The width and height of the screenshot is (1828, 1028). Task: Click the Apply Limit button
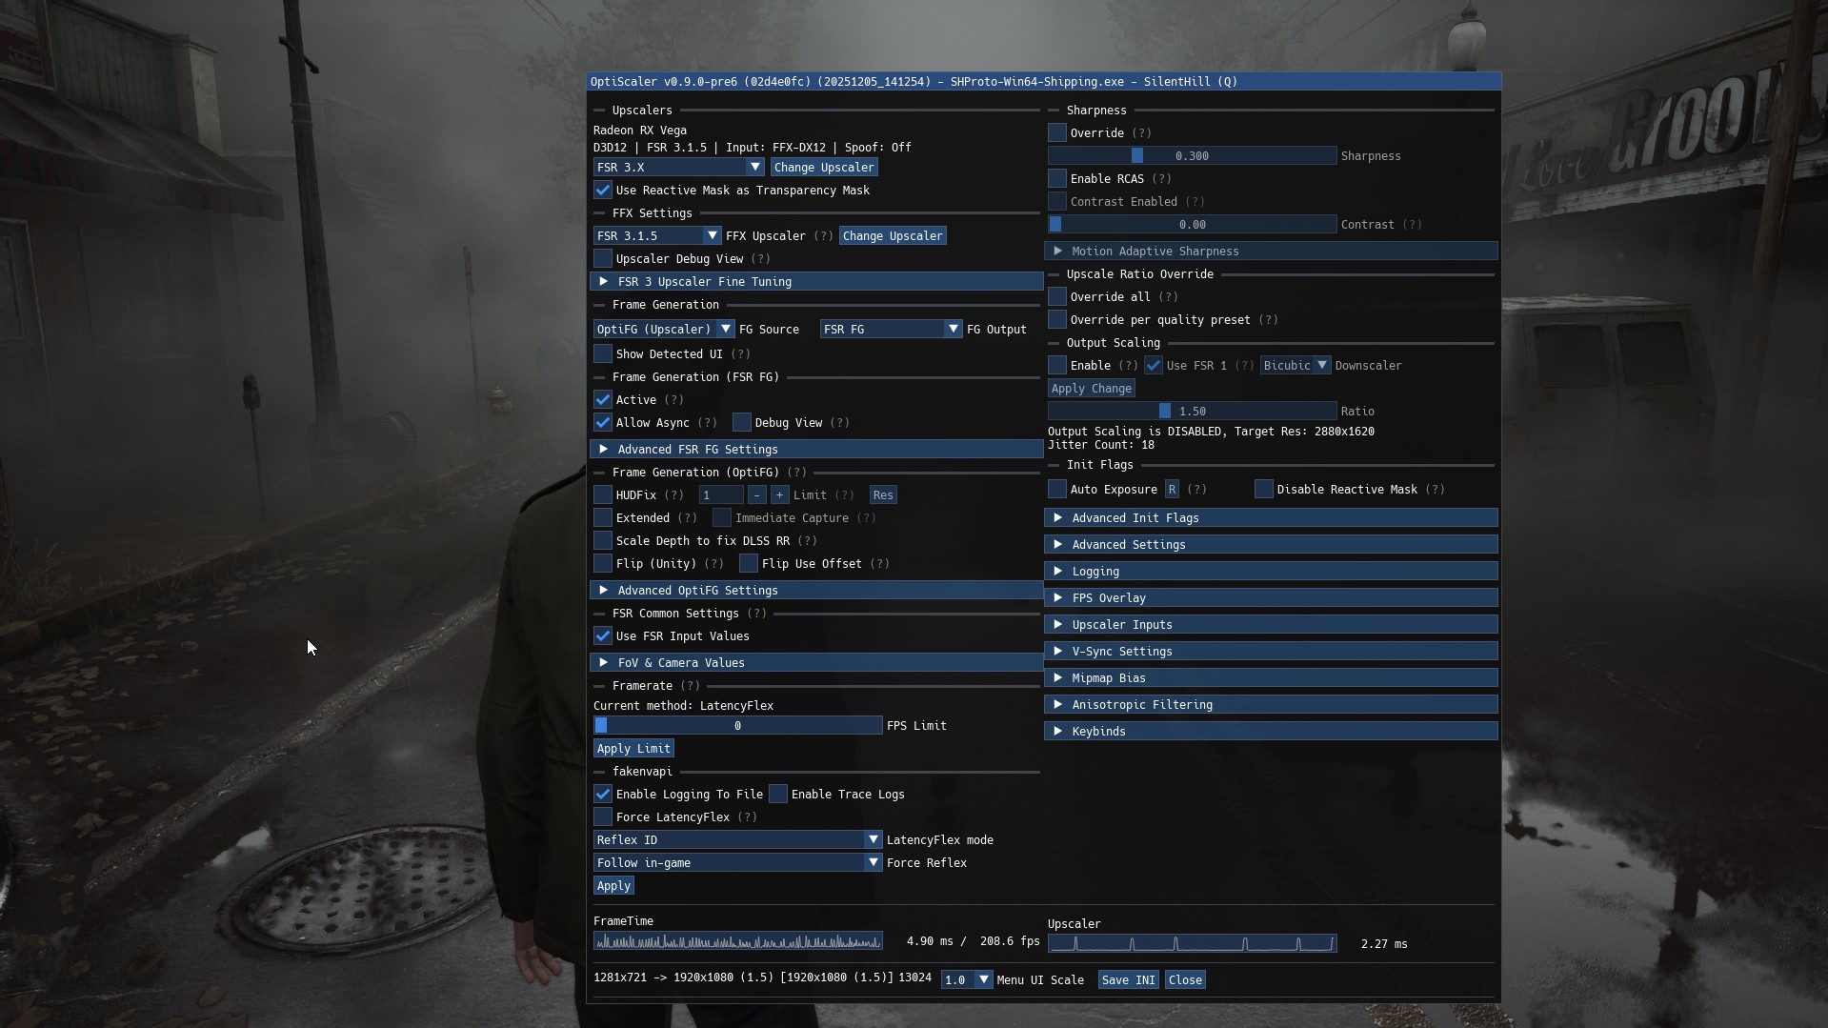[x=633, y=749]
